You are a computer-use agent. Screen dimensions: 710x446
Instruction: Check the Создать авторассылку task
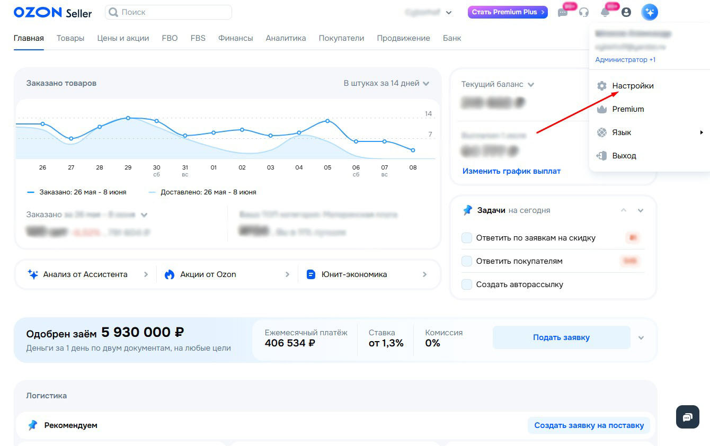(467, 284)
